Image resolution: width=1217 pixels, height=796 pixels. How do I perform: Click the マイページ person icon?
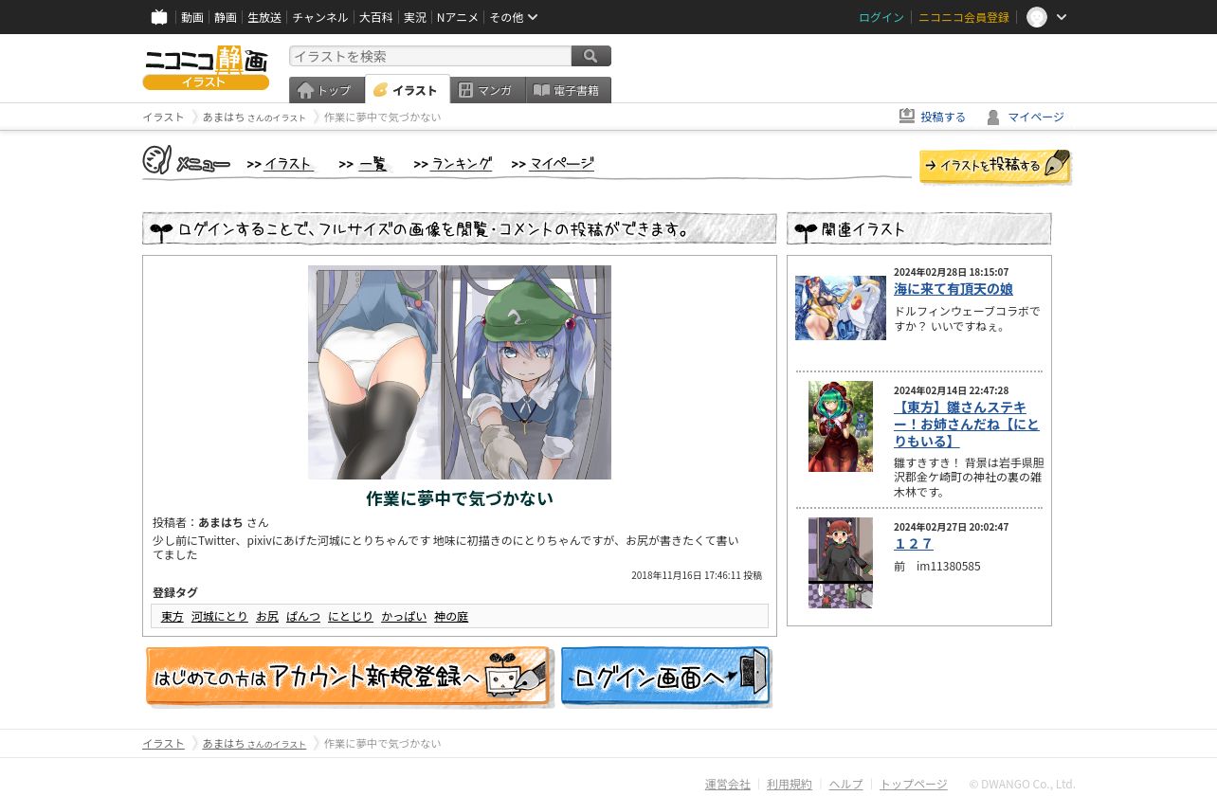pyautogui.click(x=992, y=117)
